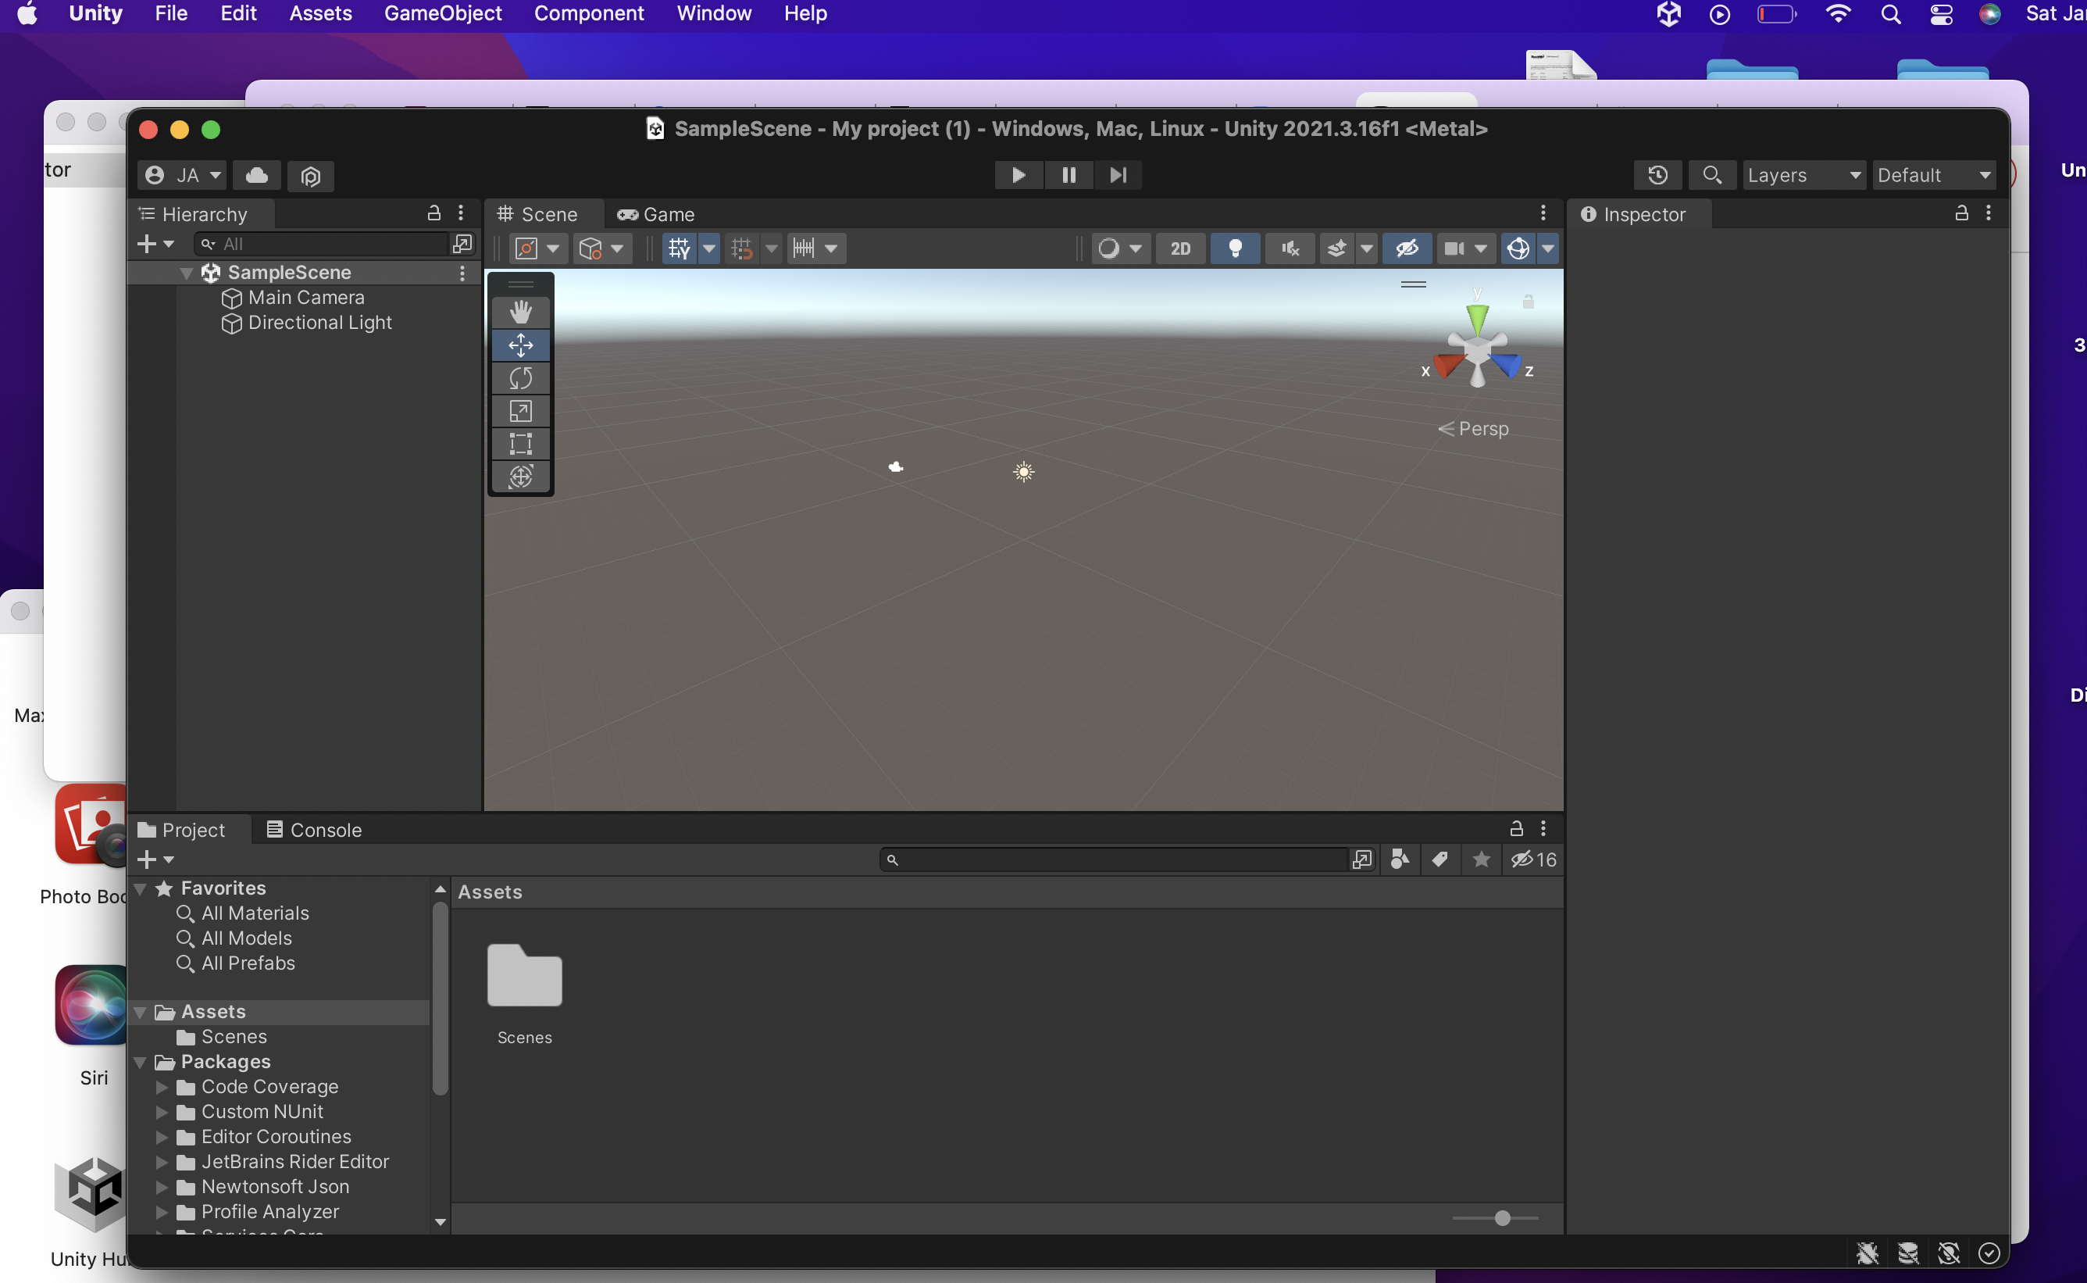Image resolution: width=2087 pixels, height=1283 pixels.
Task: Open Siri from the menu bar
Action: [x=1989, y=13]
